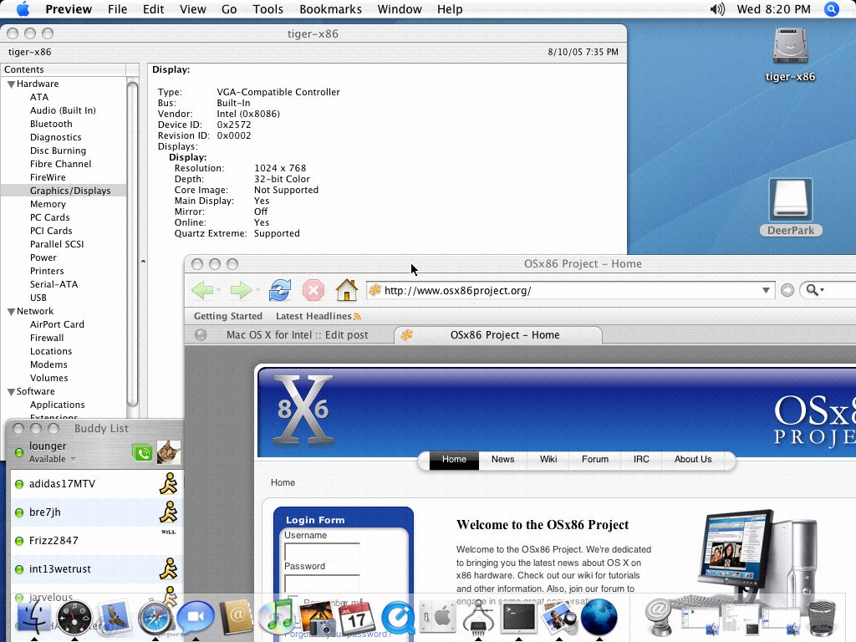Open the About Us page
The height and width of the screenshot is (642, 856).
(693, 460)
